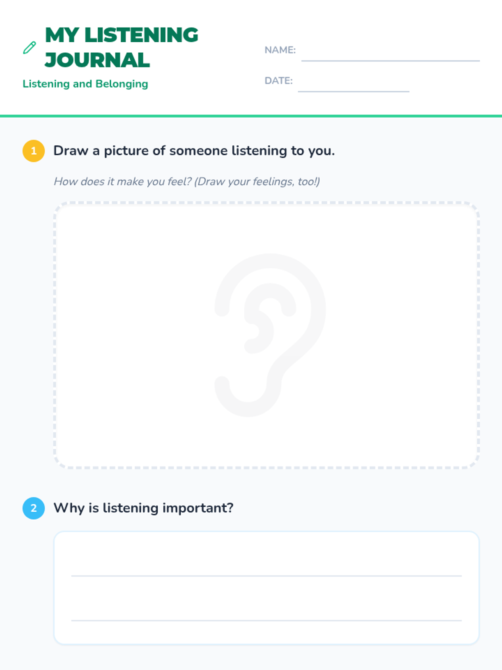Click the word JOURNAL in the heading
This screenshot has width=502, height=670.
pos(97,60)
